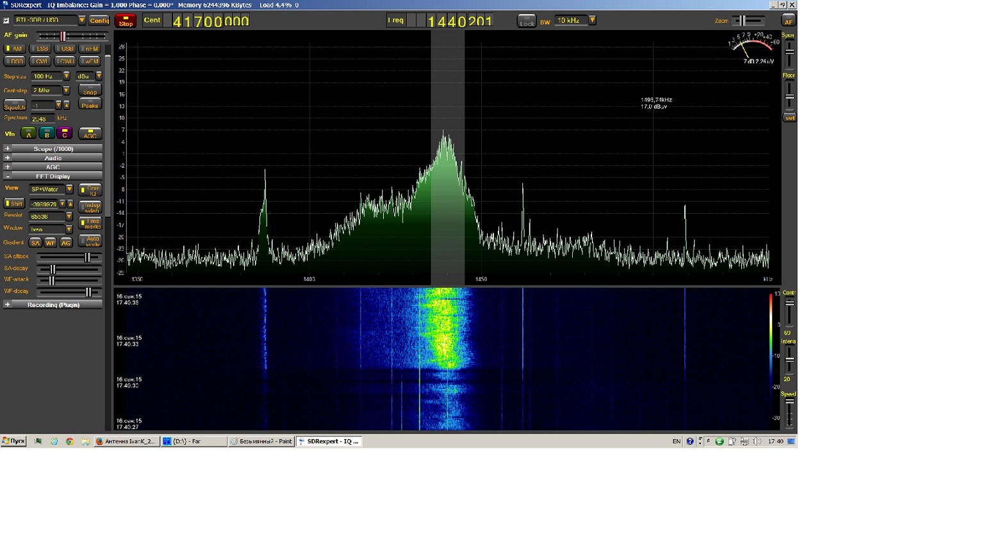Open the dBu units dropdown
The height and width of the screenshot is (560, 997).
[x=99, y=76]
